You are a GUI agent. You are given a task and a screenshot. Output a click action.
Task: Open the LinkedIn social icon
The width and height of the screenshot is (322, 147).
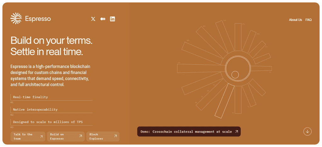[112, 19]
